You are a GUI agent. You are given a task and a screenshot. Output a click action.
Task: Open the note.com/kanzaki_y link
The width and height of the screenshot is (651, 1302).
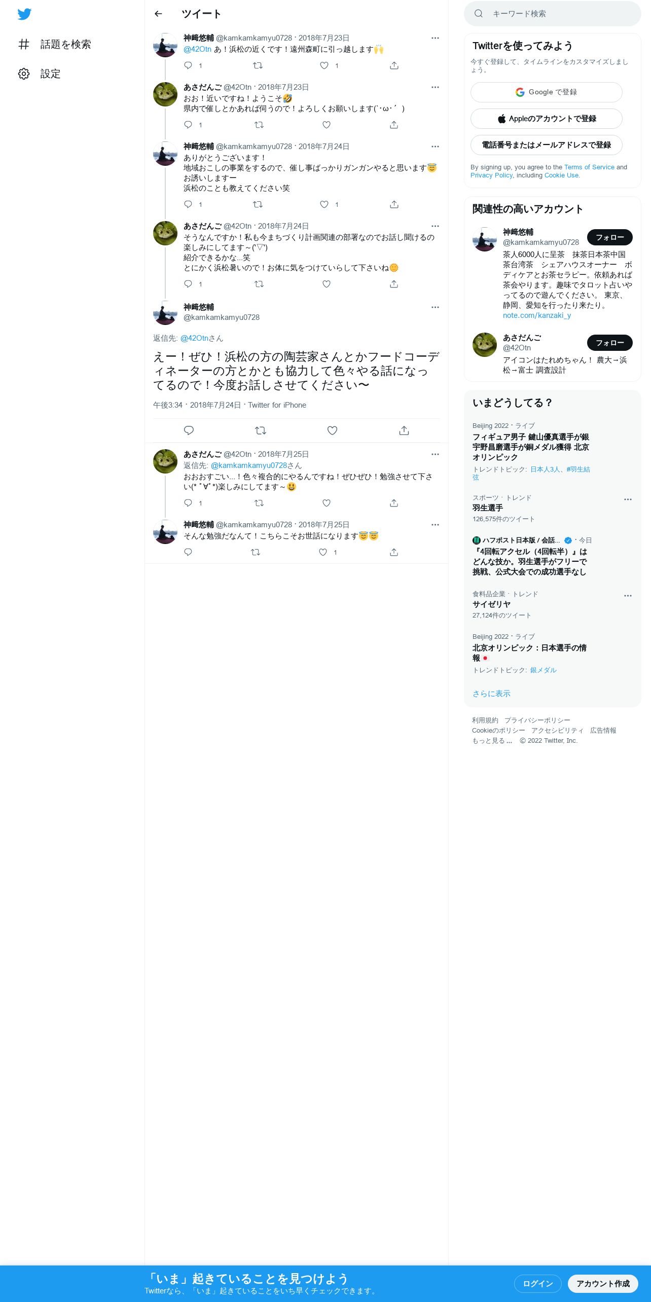click(x=536, y=315)
